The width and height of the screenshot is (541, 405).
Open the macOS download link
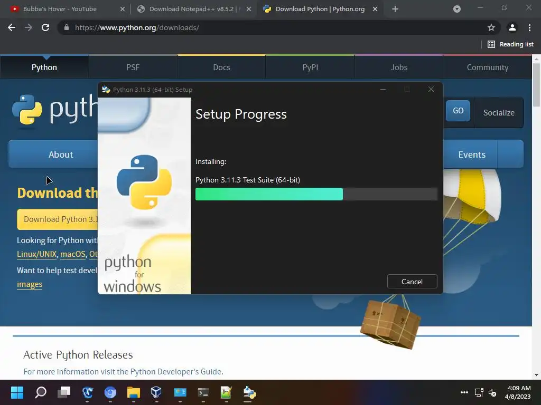point(73,254)
